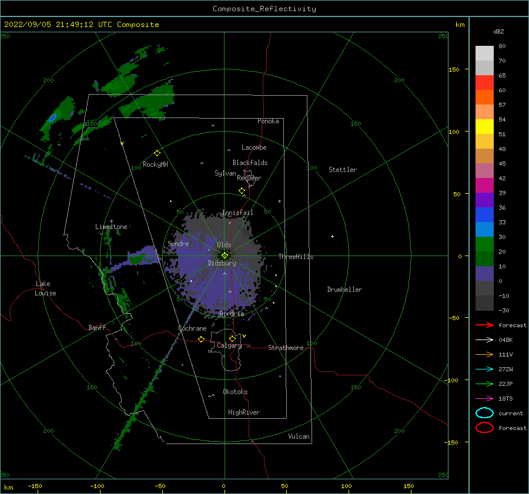
Task: Click the Okotoks label
Action: tap(235, 392)
